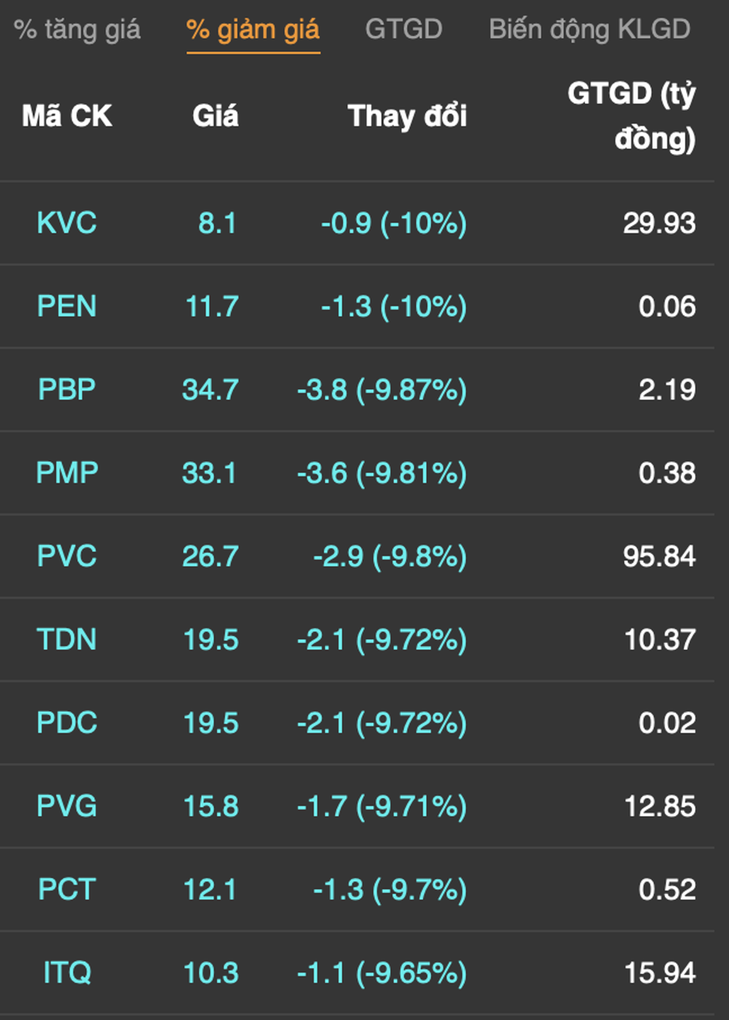Open the TDN stock ticker
The width and height of the screenshot is (729, 1020).
67,640
